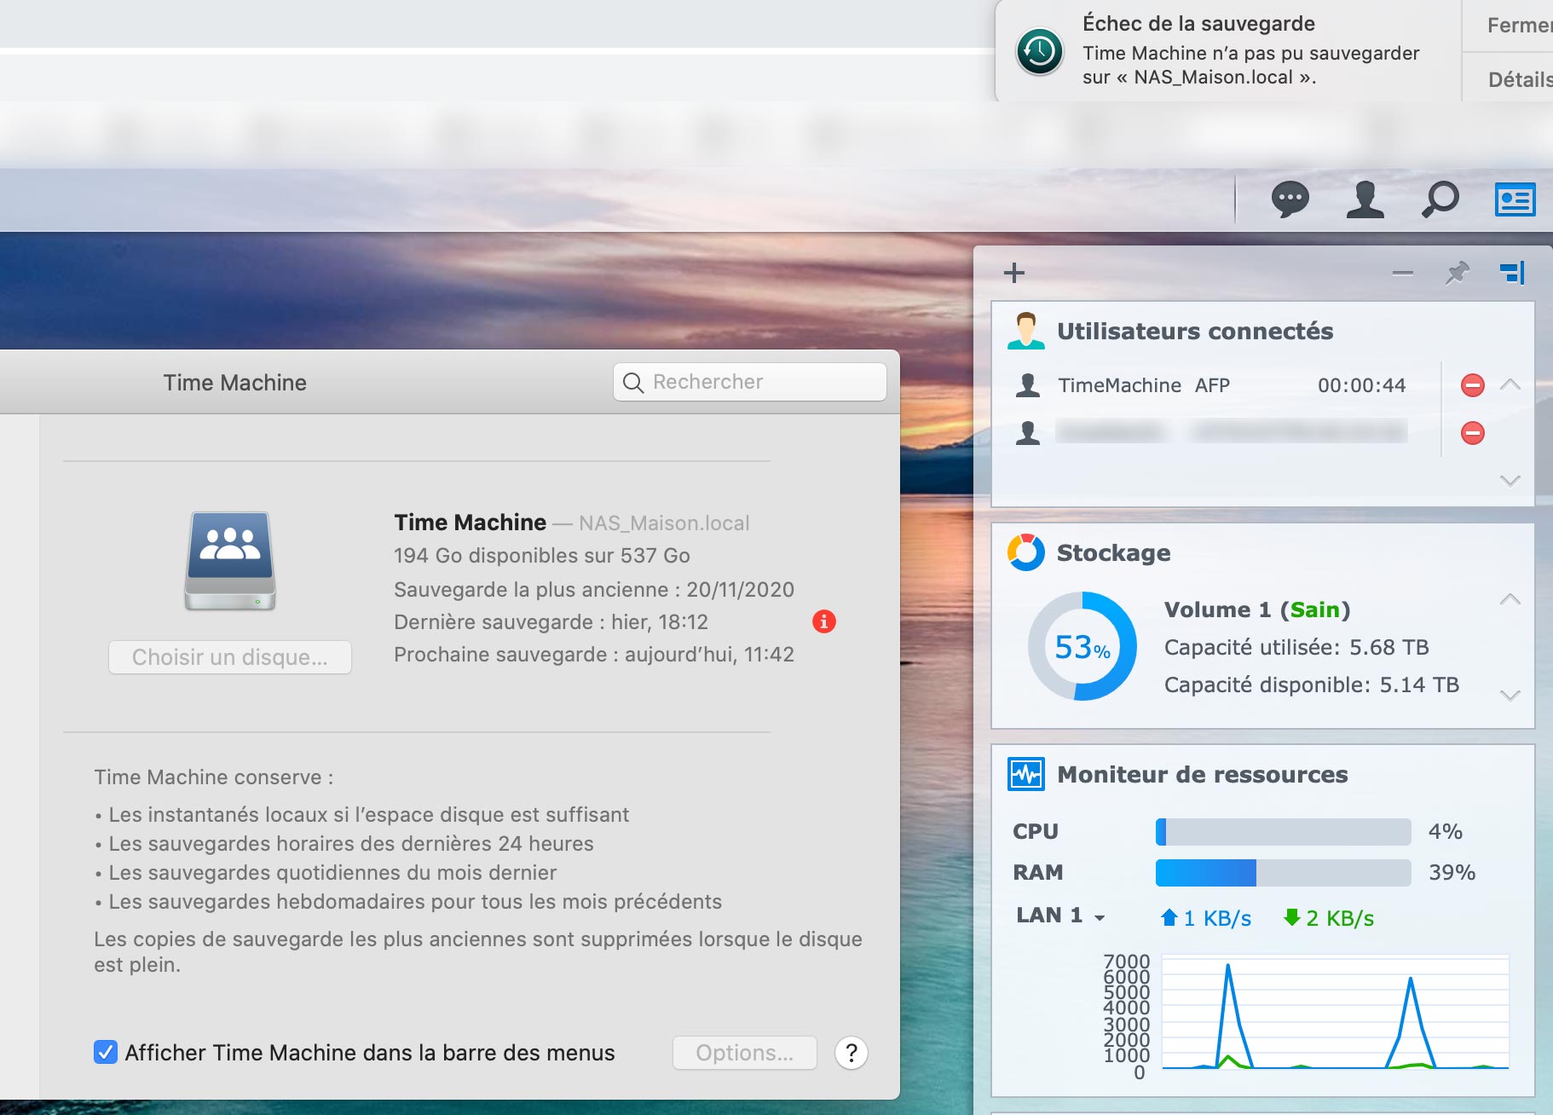Open the user account options icon
The width and height of the screenshot is (1553, 1115).
click(x=1365, y=200)
